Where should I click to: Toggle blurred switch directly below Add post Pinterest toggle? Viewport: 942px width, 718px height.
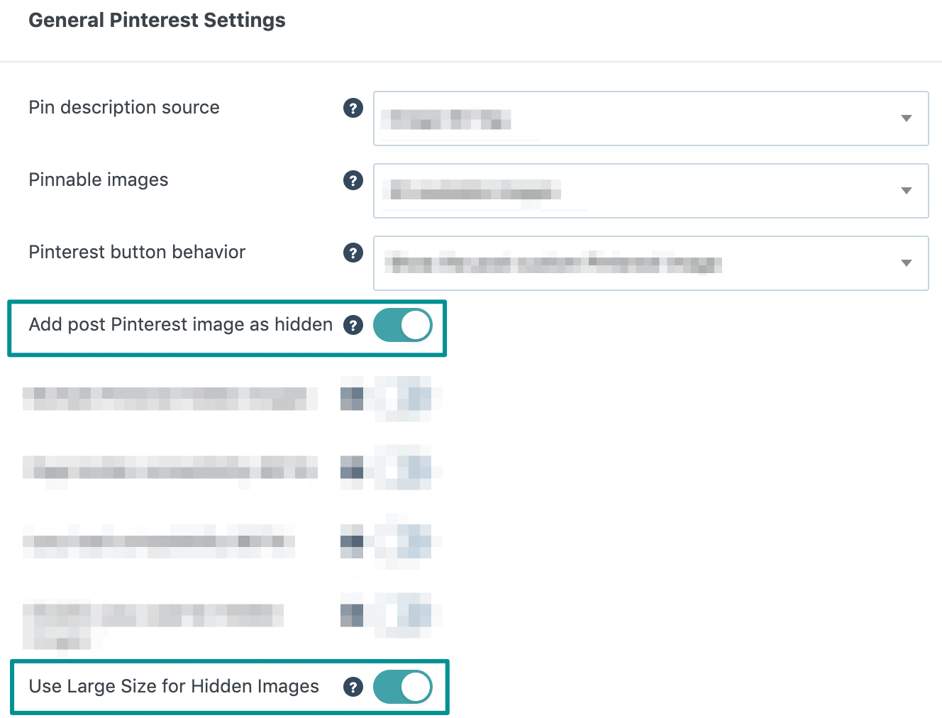click(x=404, y=398)
